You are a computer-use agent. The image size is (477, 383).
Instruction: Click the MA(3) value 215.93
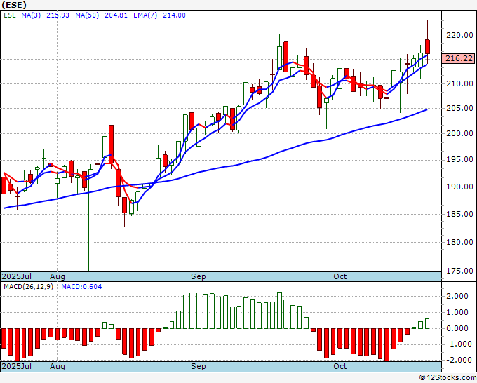tap(58, 15)
